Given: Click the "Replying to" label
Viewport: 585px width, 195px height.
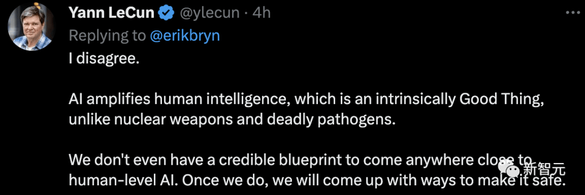Looking at the screenshot, I should click(107, 35).
